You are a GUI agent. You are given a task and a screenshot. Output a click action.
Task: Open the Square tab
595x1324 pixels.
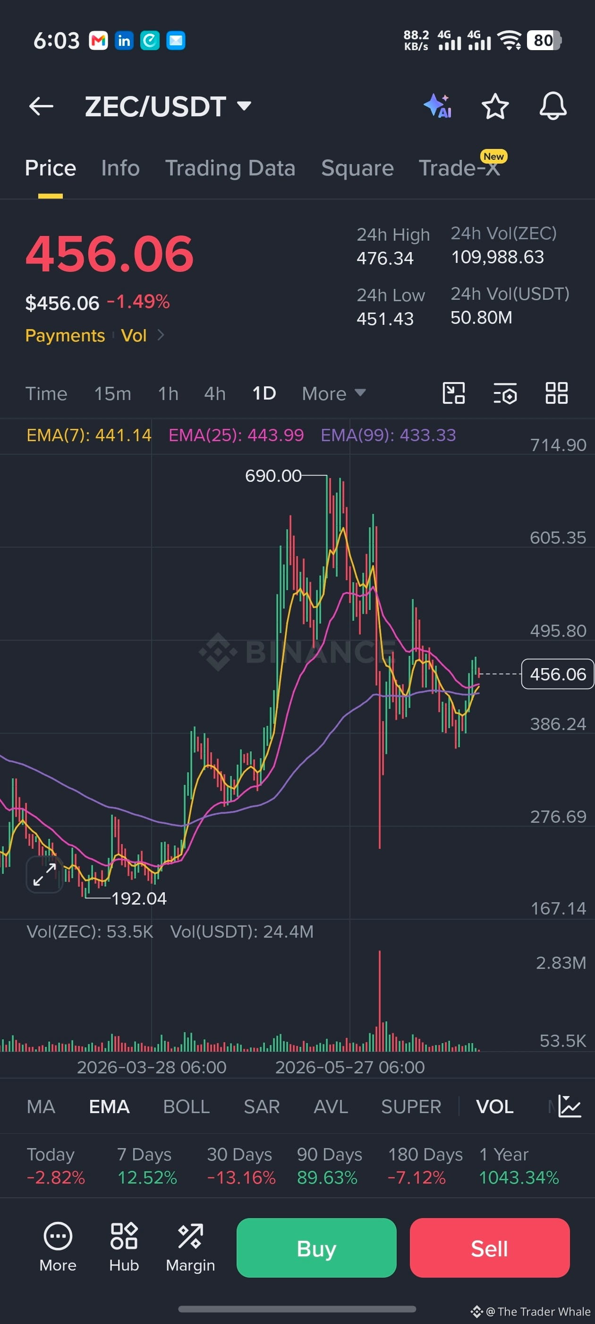coord(357,168)
